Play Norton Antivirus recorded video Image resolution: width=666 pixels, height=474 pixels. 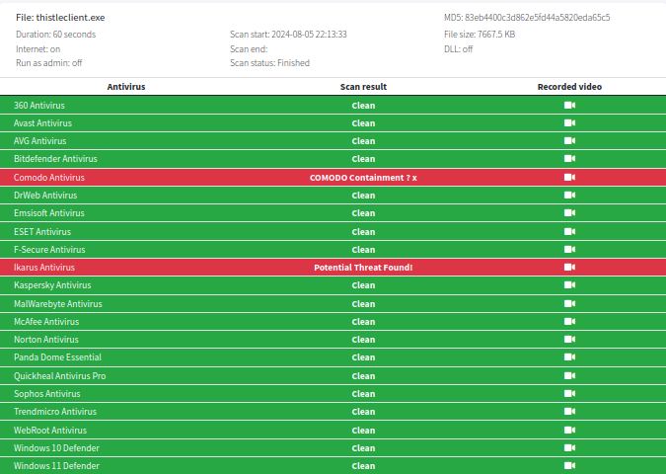click(569, 340)
